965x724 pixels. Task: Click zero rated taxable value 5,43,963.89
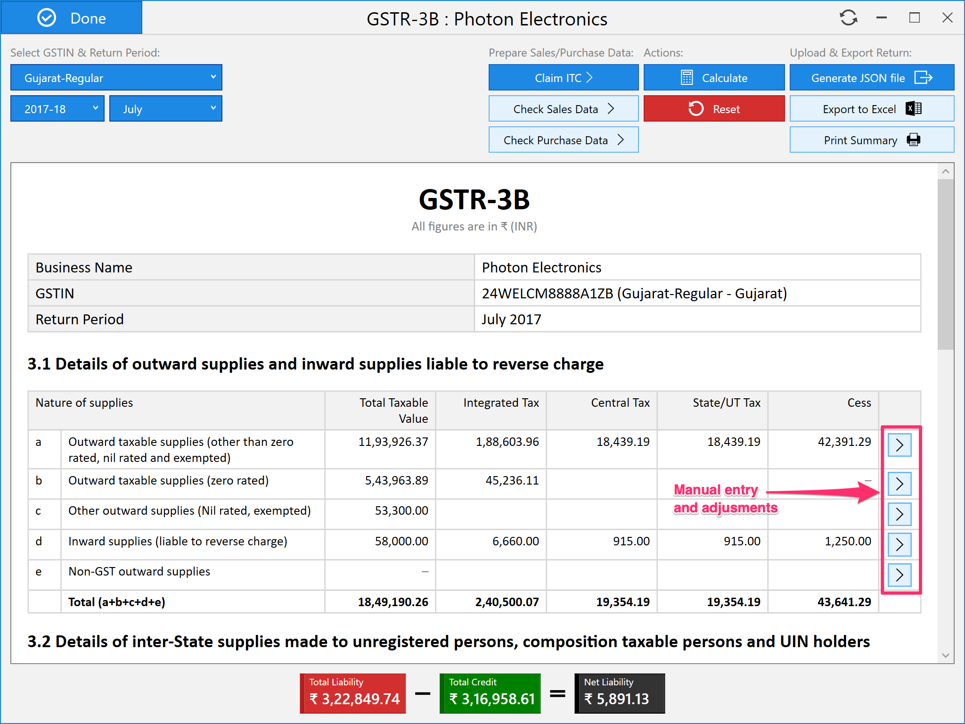point(396,481)
